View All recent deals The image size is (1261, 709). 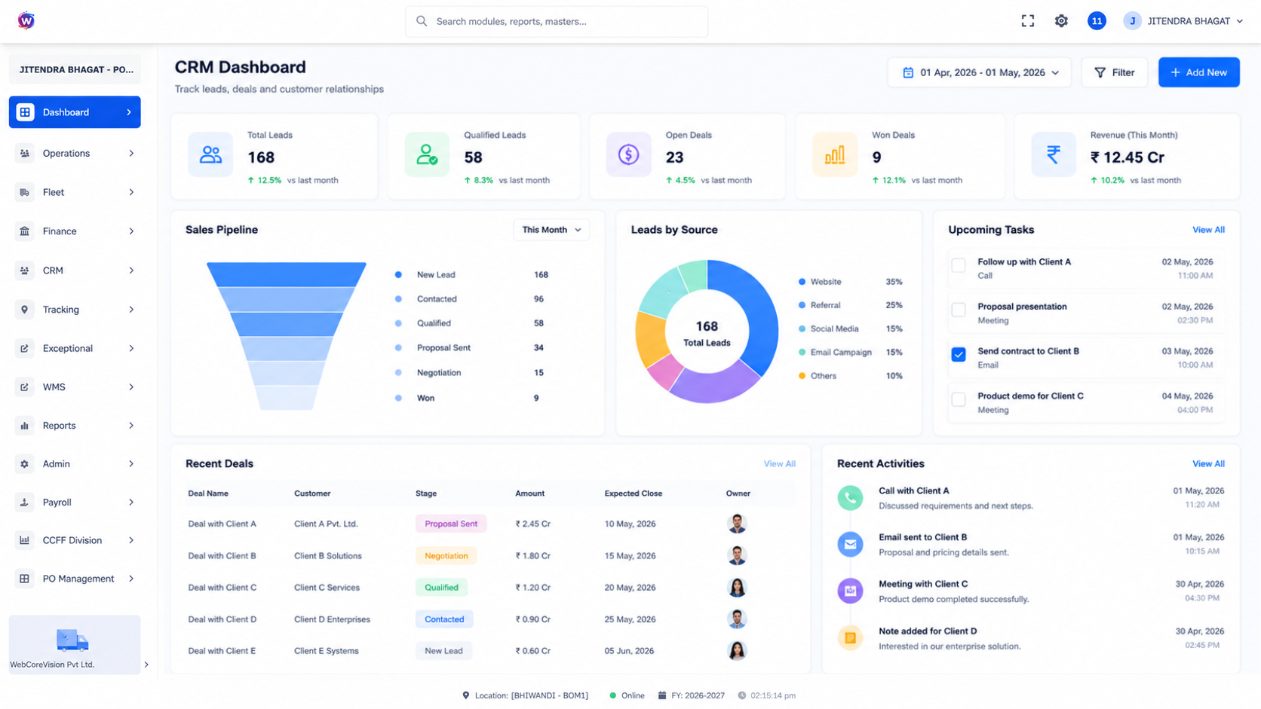tap(779, 464)
